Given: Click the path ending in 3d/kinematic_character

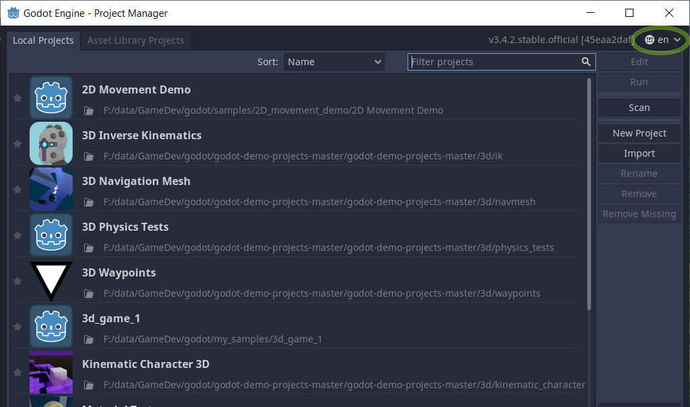Looking at the screenshot, I should point(344,385).
